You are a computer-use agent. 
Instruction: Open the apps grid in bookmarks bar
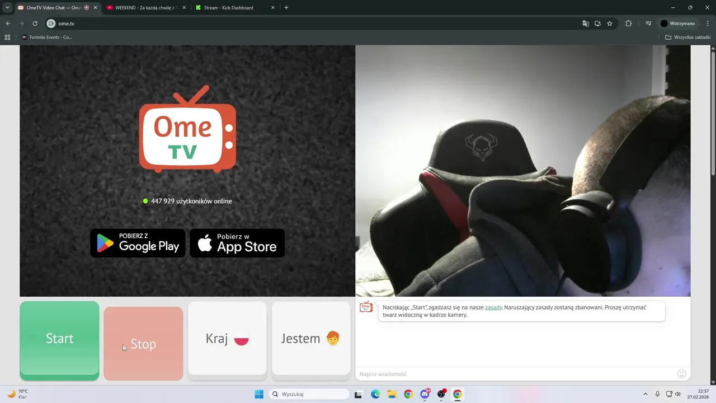pyautogui.click(x=7, y=38)
